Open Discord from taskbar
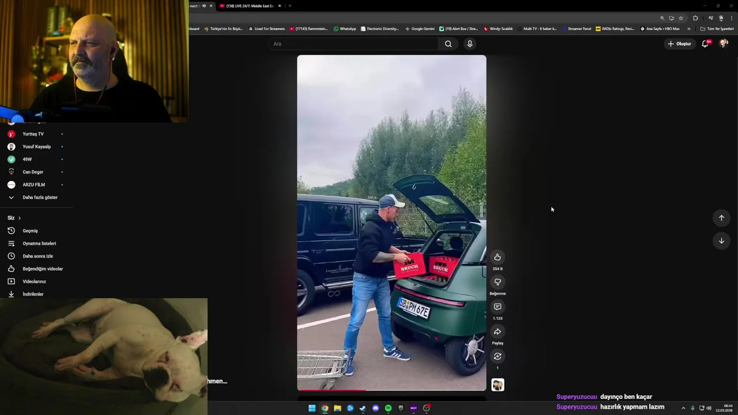 (x=375, y=408)
